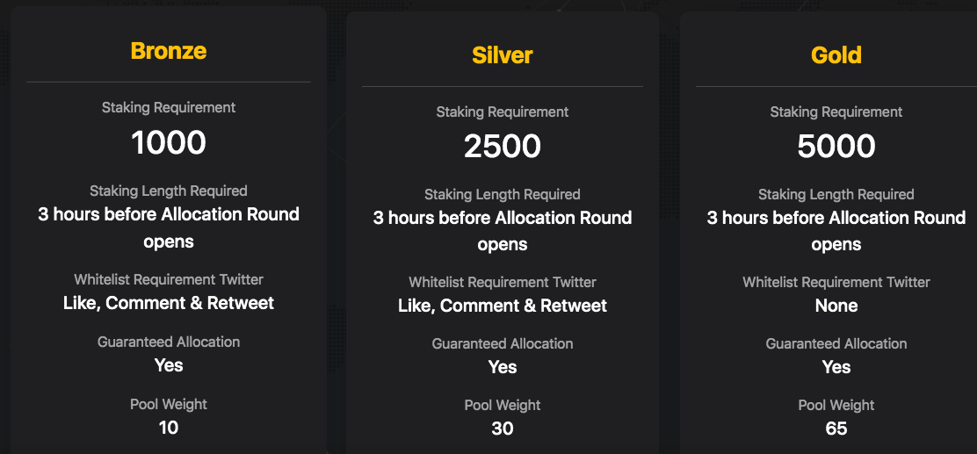Image resolution: width=977 pixels, height=454 pixels.
Task: Click the 5000 staking requirement figure
Action: pyautogui.click(x=836, y=147)
